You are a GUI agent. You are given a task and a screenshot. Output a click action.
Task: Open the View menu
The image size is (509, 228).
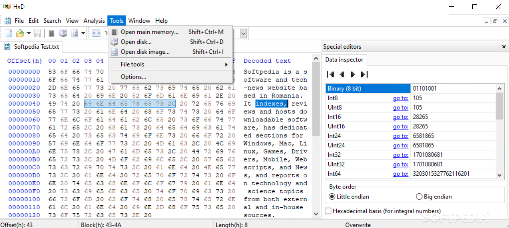(72, 21)
